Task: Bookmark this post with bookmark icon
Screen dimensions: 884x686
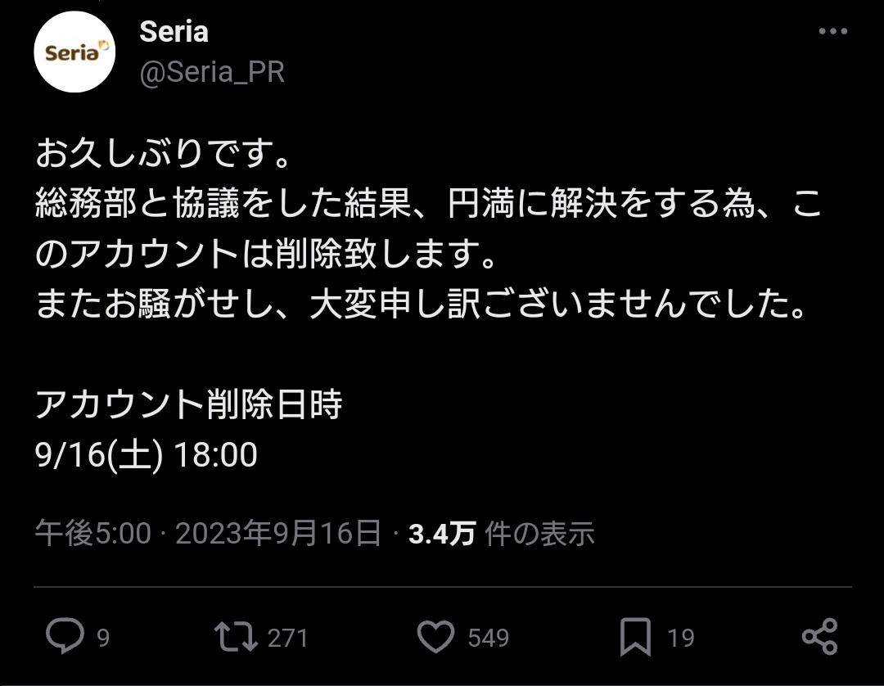Action: tap(635, 637)
